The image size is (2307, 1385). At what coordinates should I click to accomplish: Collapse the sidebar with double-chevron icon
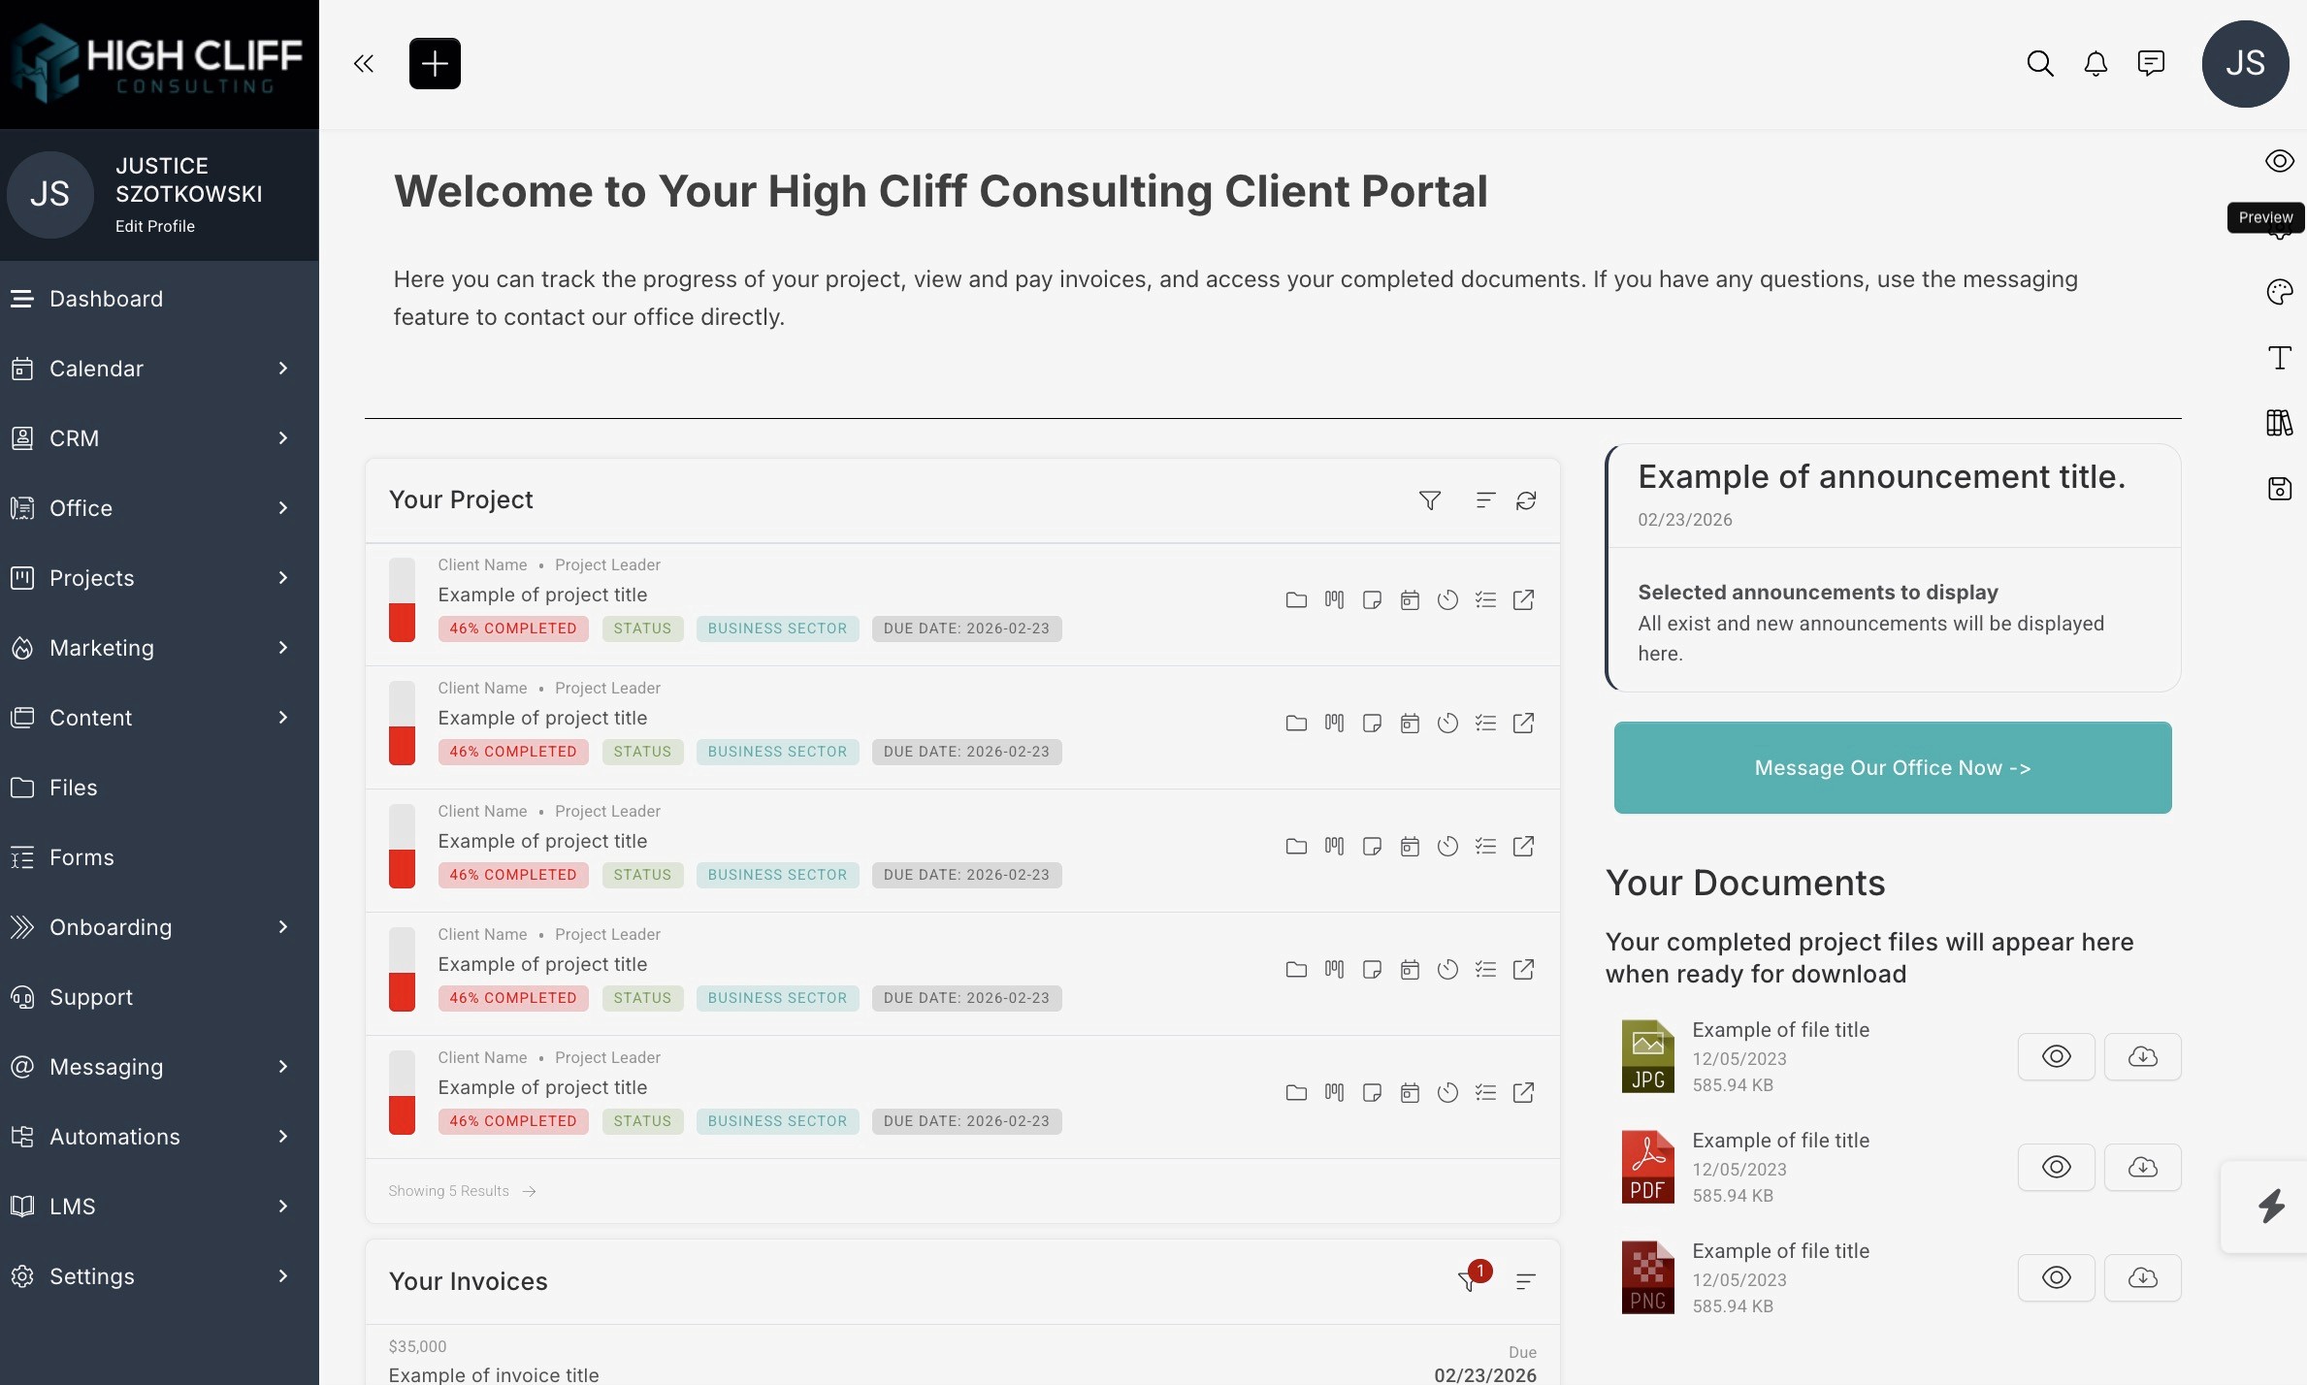[x=364, y=64]
